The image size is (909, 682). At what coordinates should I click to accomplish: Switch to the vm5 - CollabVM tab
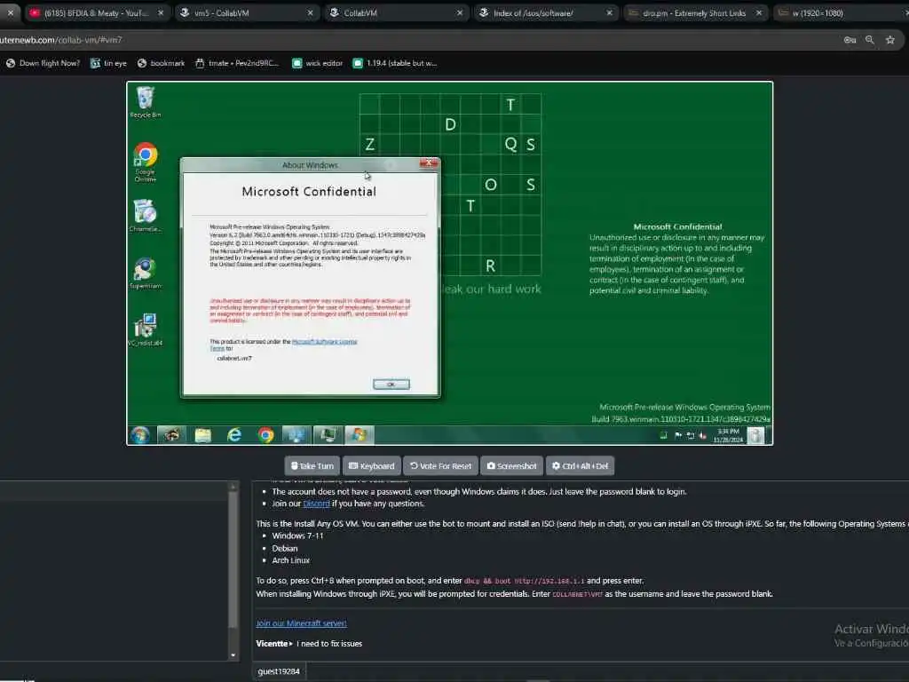pos(249,12)
